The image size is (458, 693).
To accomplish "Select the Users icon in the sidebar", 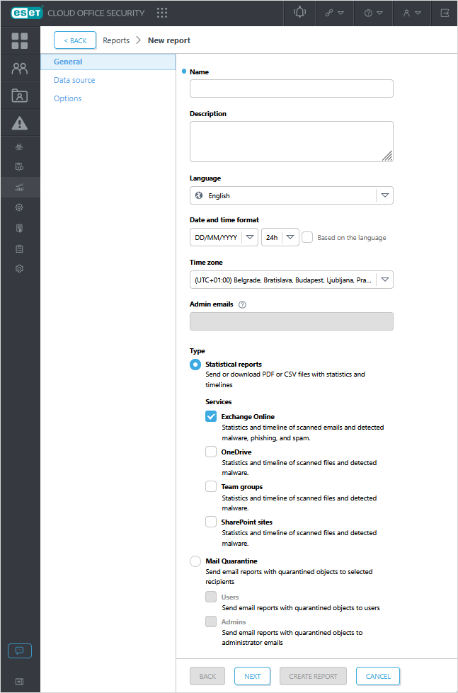I will coord(20,67).
